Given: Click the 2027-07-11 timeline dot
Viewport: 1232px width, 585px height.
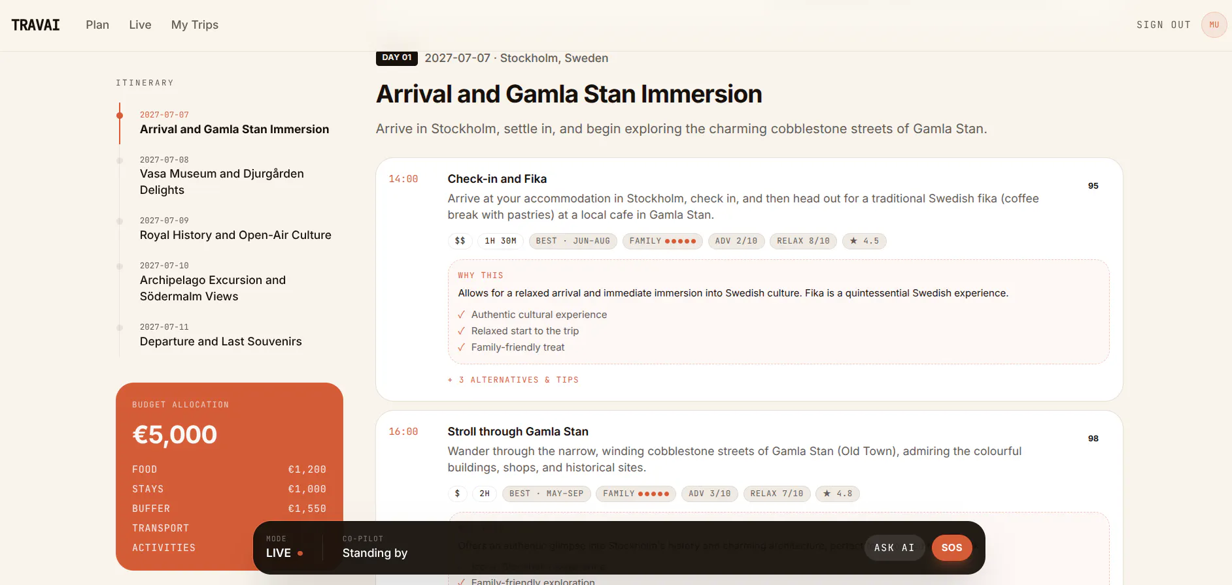Looking at the screenshot, I should (x=120, y=328).
